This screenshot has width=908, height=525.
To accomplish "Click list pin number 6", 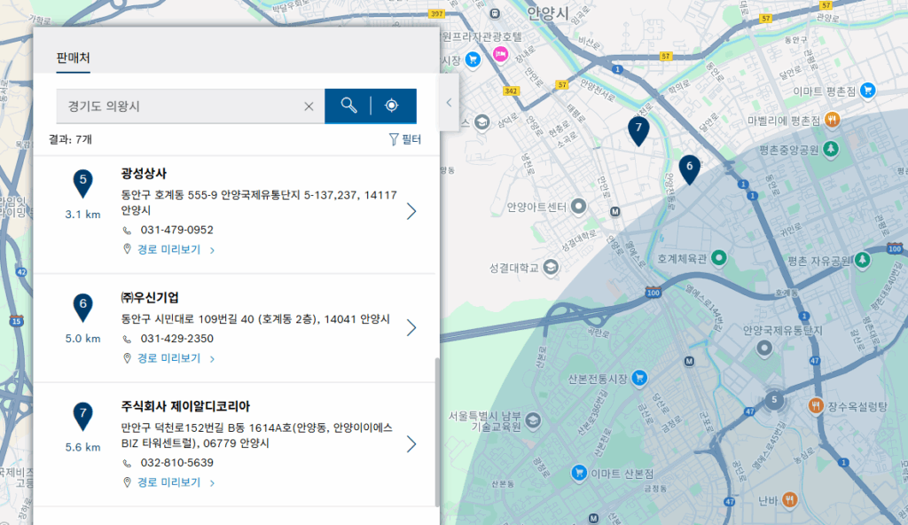I will [x=82, y=309].
